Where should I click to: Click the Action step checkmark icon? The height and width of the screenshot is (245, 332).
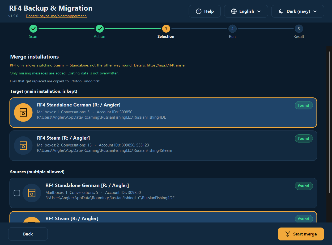[x=100, y=29]
